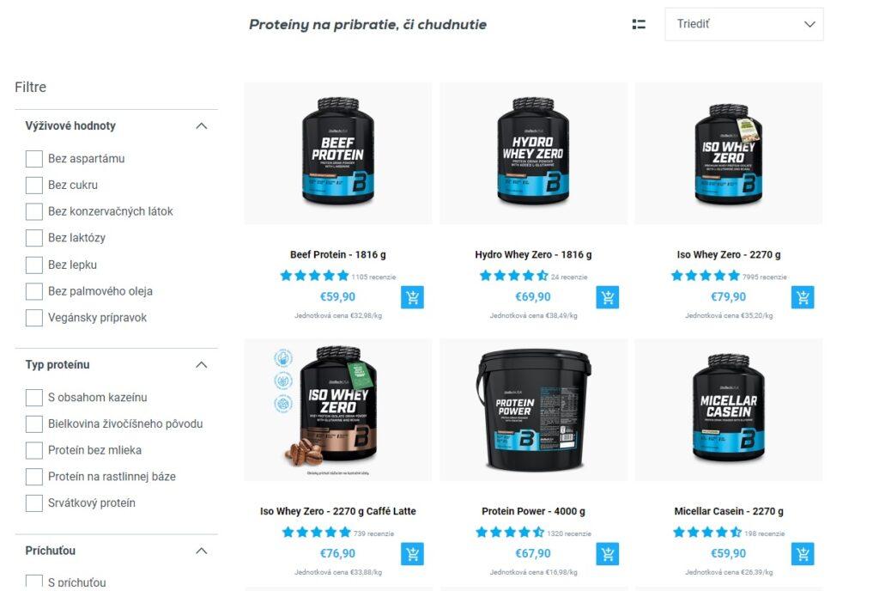Image resolution: width=879 pixels, height=591 pixels.
Task: Switch to list view layout icon
Action: 639,24
